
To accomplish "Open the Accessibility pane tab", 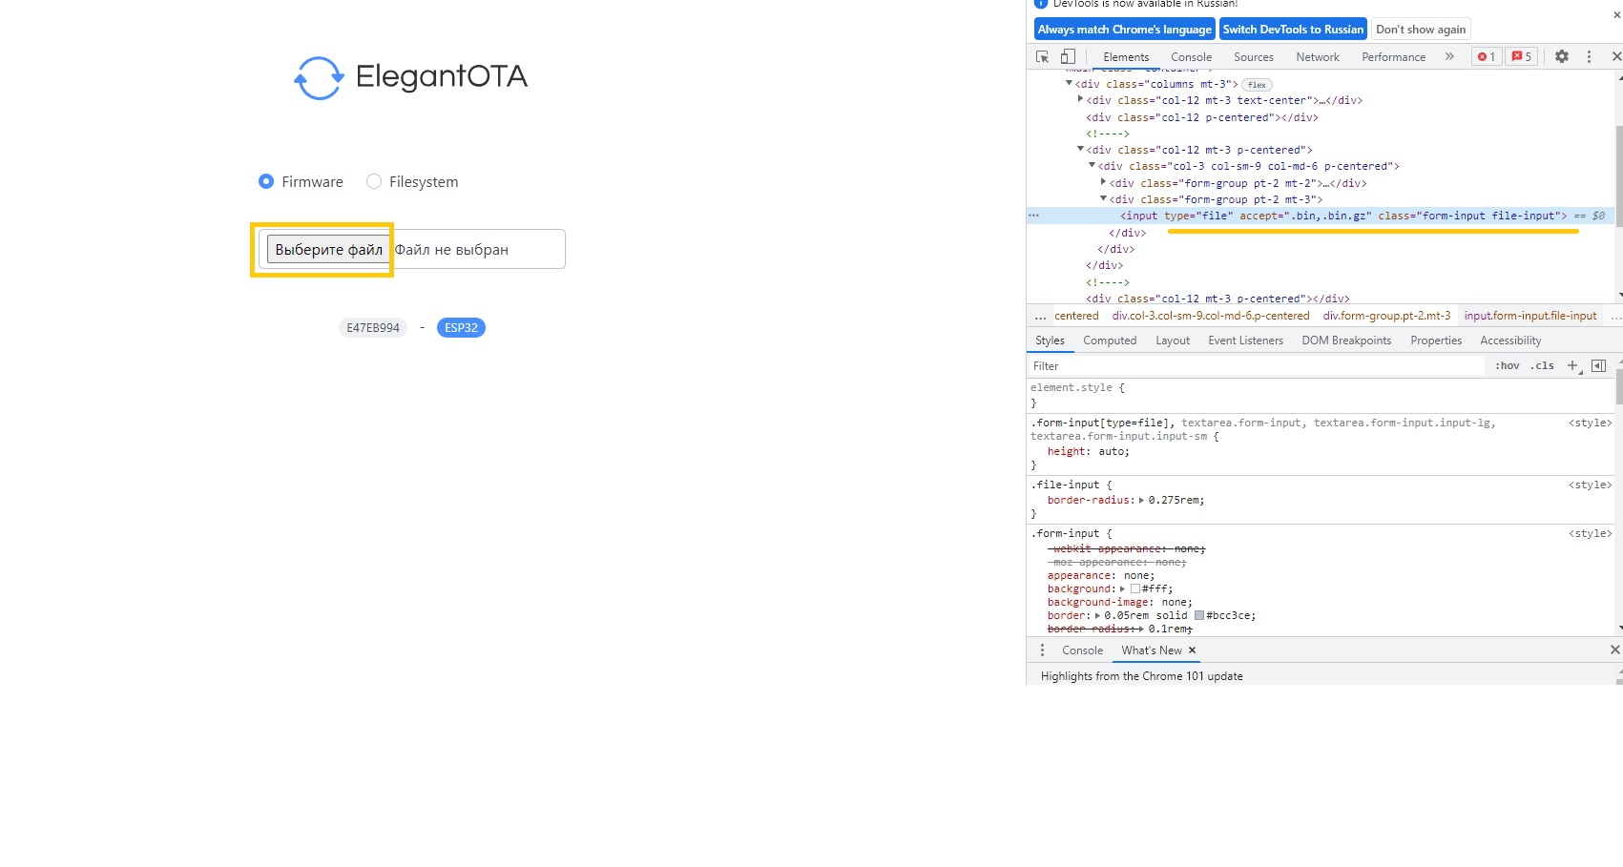I will pyautogui.click(x=1510, y=341).
